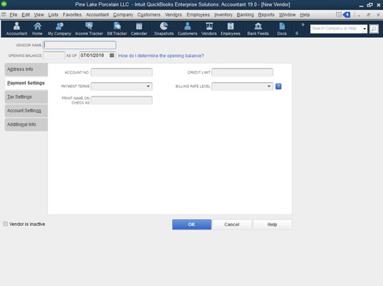Click Search Company or Help box

(x=336, y=29)
